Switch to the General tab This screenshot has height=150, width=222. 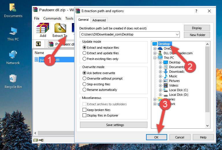tap(83, 20)
